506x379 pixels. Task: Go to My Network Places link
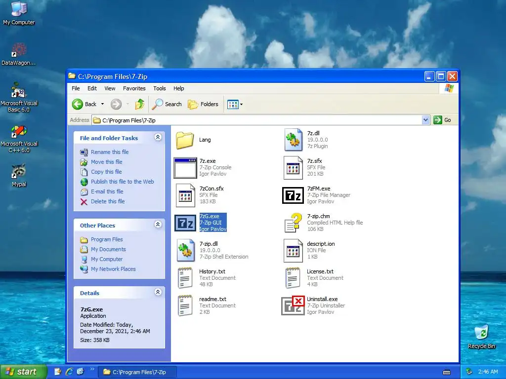[113, 269]
